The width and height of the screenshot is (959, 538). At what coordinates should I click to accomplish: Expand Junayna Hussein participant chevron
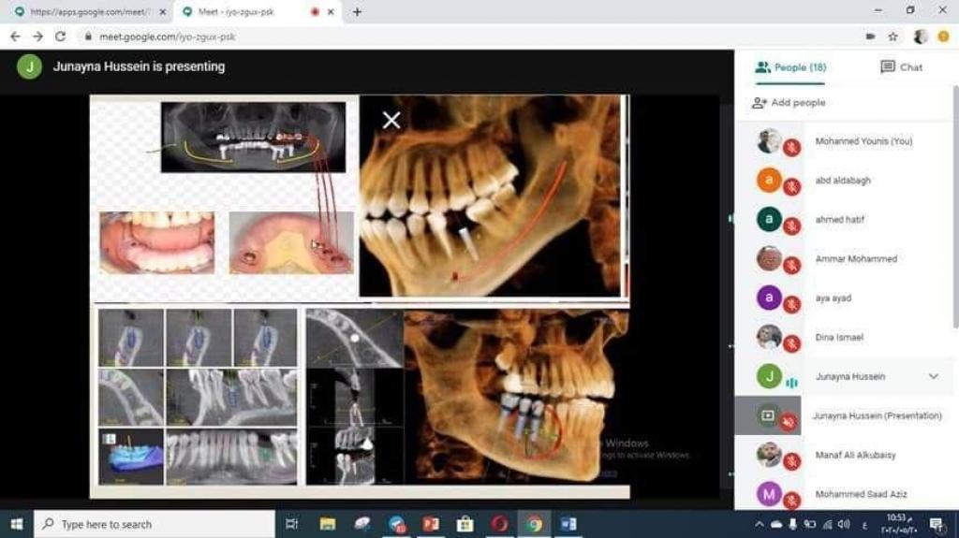click(933, 376)
